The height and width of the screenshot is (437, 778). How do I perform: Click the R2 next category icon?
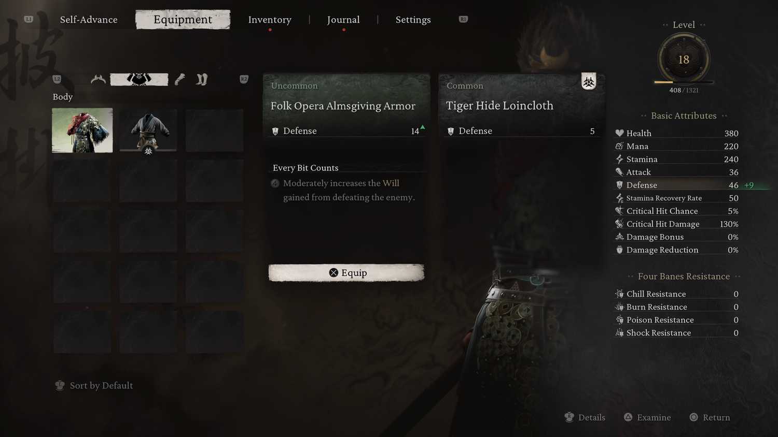[x=244, y=79]
